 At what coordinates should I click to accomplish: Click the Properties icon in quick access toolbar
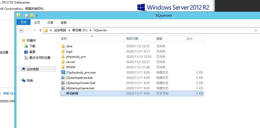[x=27, y=15]
